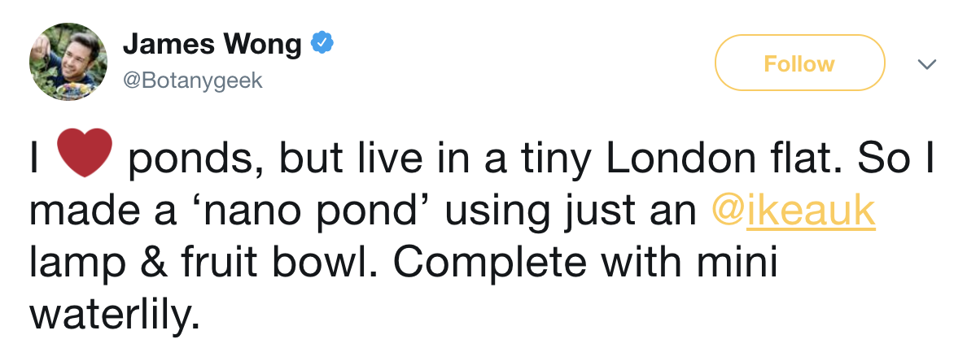Click the word "using" in tweet
Image resolution: width=967 pixels, height=348 pixels.
[x=489, y=211]
